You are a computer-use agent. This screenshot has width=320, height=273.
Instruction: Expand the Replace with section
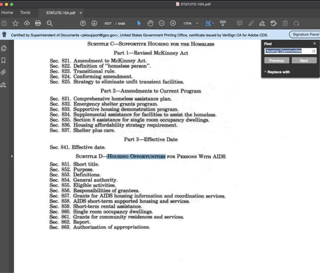click(277, 72)
